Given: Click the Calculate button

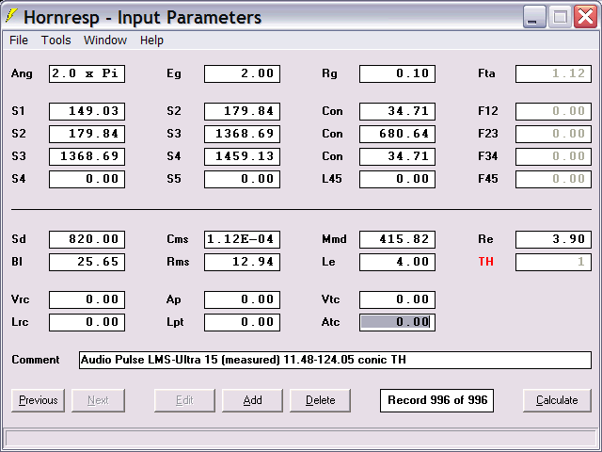Looking at the screenshot, I should pos(557,400).
